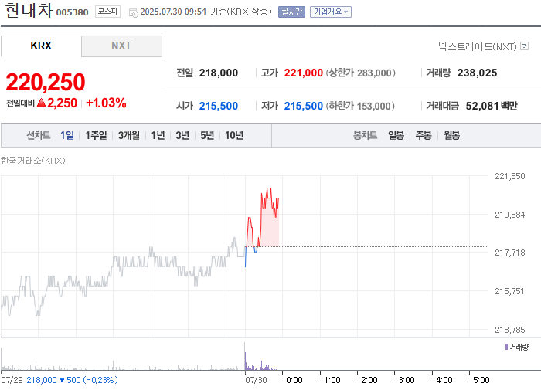Show the 일봉 daily candle chart

(x=396, y=135)
